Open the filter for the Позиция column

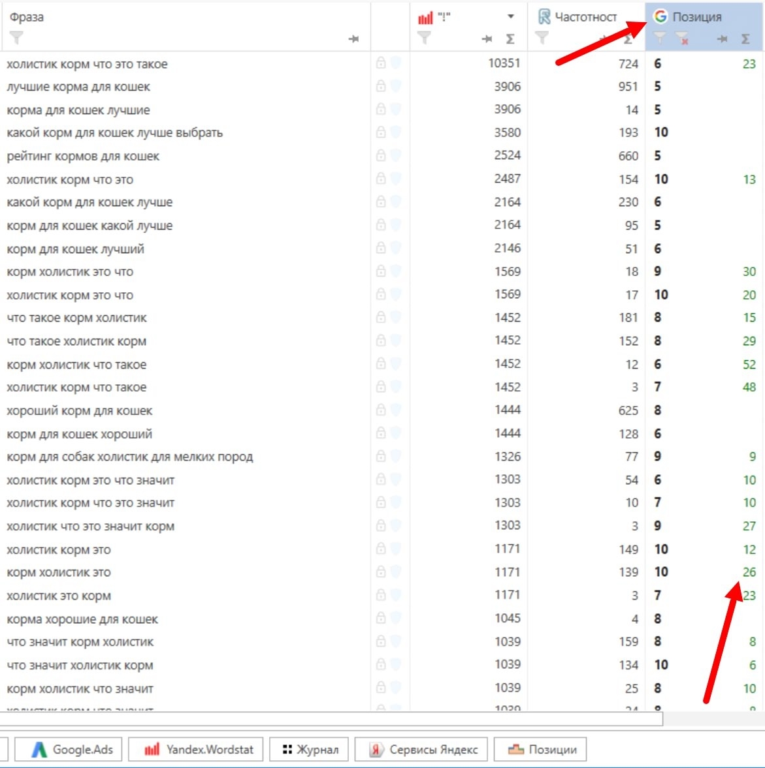click(x=660, y=38)
